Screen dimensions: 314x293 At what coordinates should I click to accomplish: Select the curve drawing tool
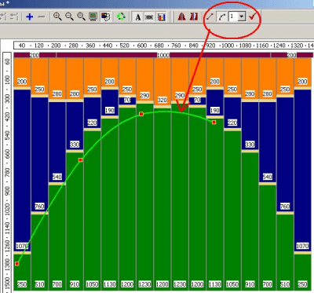pos(222,17)
